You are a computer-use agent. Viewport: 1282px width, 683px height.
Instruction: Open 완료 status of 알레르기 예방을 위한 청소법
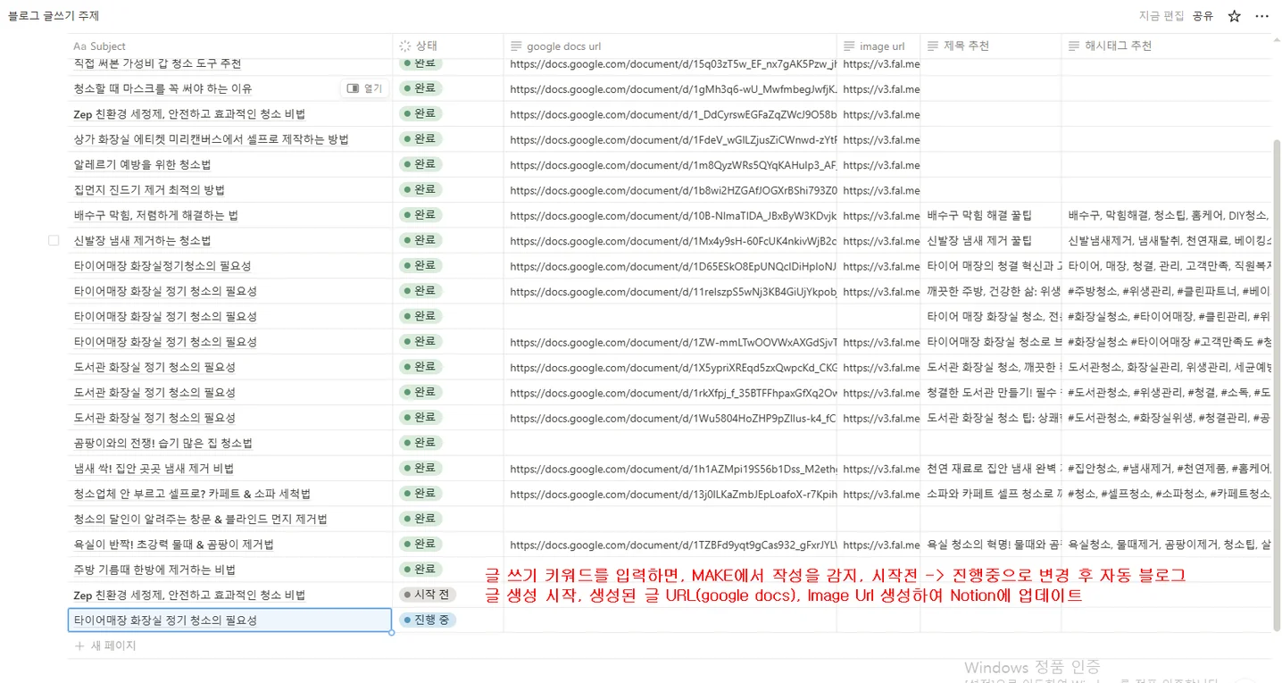[420, 164]
